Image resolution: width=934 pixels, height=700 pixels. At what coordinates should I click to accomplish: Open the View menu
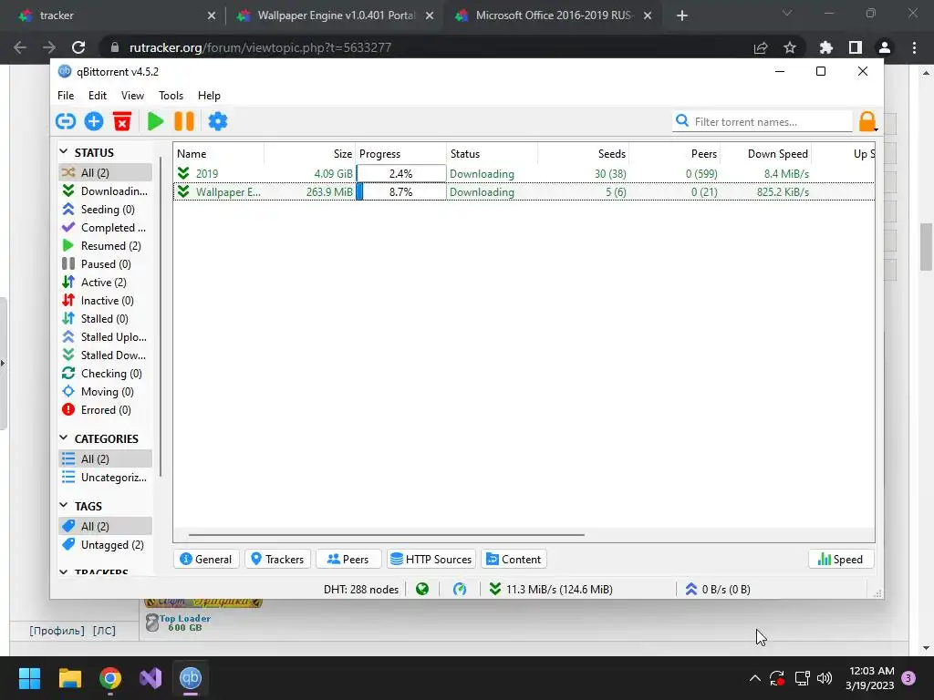point(132,95)
